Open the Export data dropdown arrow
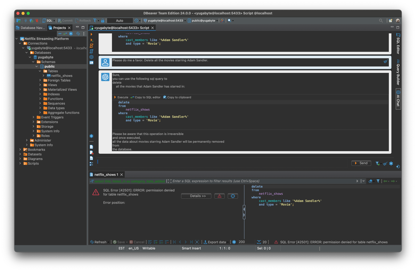The width and height of the screenshot is (416, 271). click(x=228, y=242)
